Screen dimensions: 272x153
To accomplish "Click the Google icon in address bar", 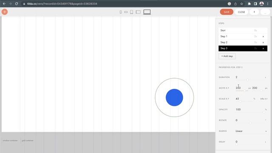I will coord(229,4).
